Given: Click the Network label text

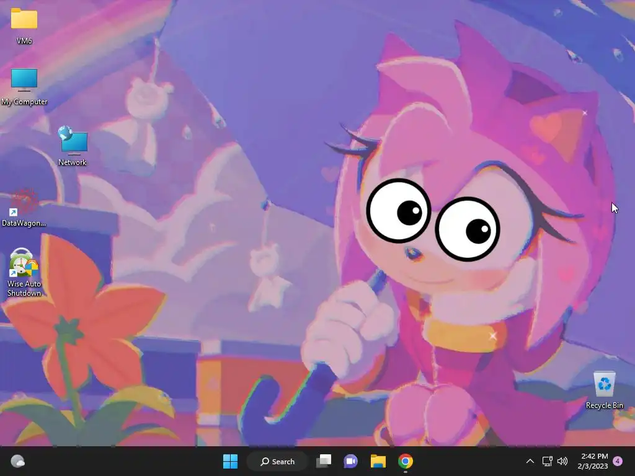Looking at the screenshot, I should pyautogui.click(x=72, y=162).
